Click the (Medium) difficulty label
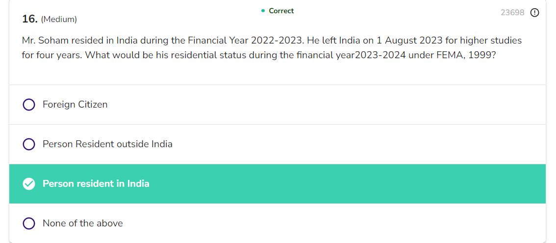Image resolution: width=556 pixels, height=243 pixels. tap(59, 20)
